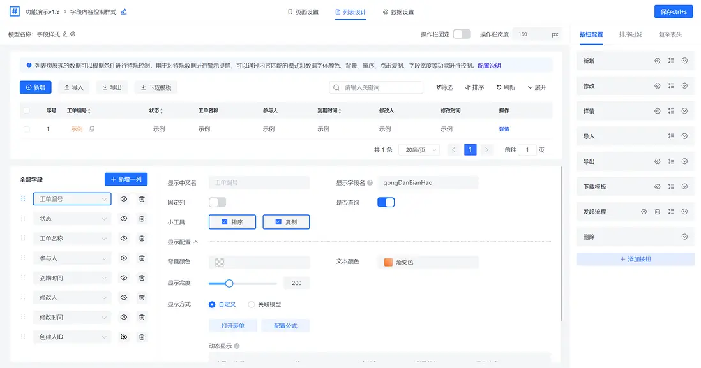
Task: Edit the model name 字段样式 via pencil icon
Action: [64, 34]
